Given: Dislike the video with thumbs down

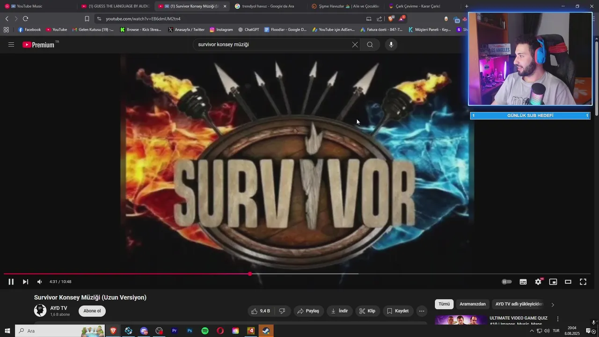Looking at the screenshot, I should point(282,311).
